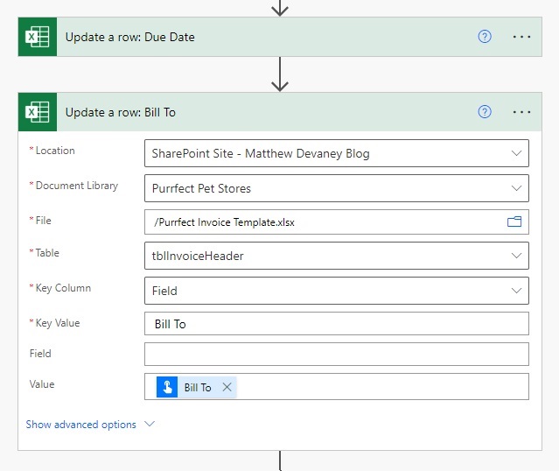Remove the Bill To dynamic content token
Image resolution: width=559 pixels, height=471 pixels.
pos(227,387)
